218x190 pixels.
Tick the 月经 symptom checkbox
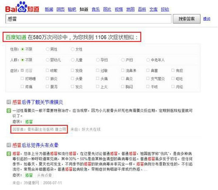tap(173, 87)
